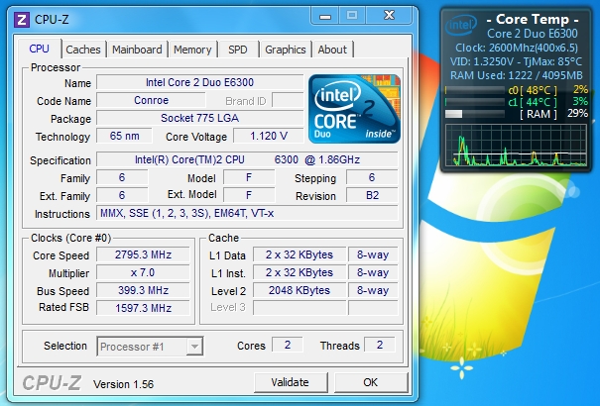The width and height of the screenshot is (600, 406).
Task: Minimize the CPU-Z window
Action: point(325,16)
